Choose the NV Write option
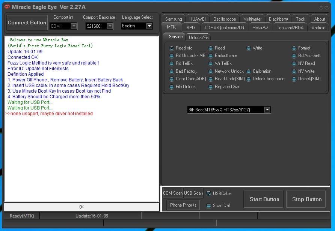 click(x=303, y=71)
